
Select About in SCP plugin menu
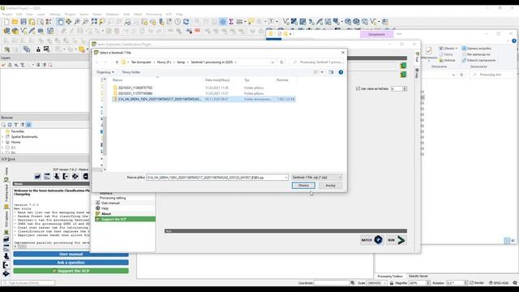tap(106, 214)
